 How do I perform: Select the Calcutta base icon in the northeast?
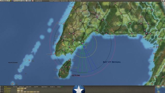click(x=147, y=34)
